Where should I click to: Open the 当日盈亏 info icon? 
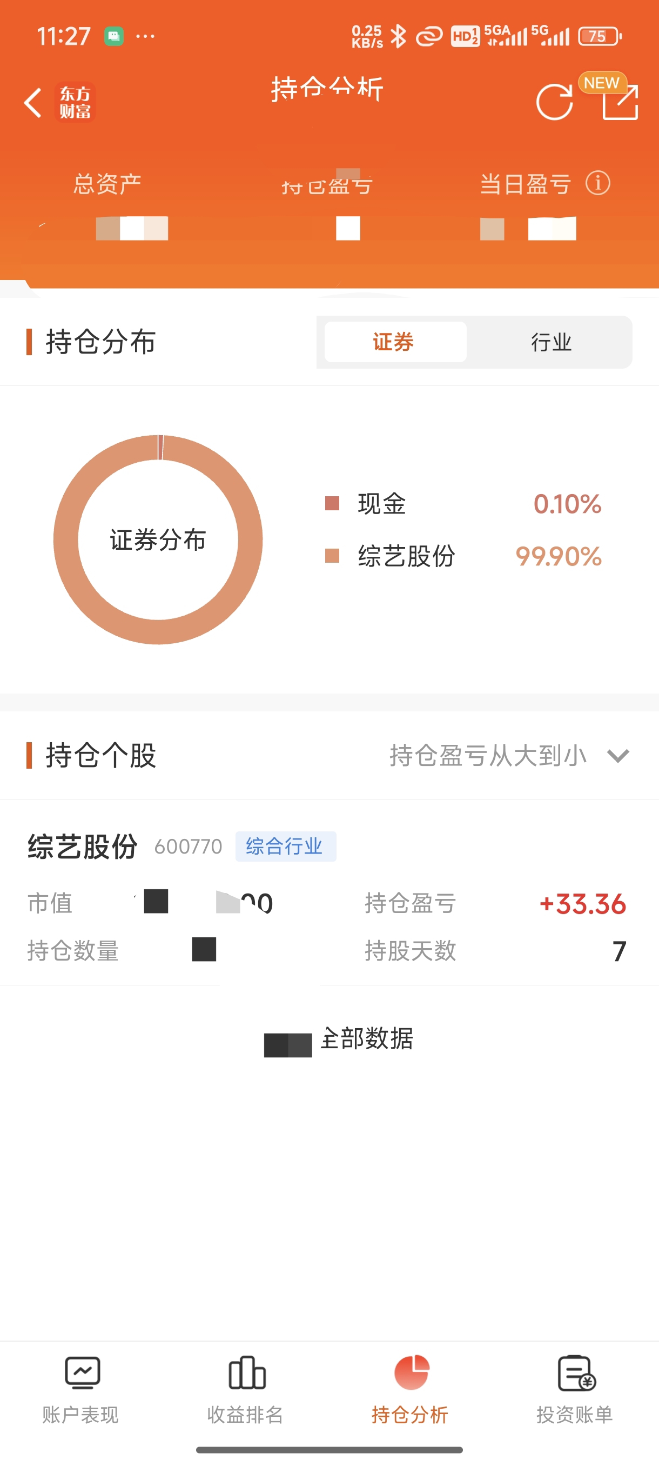coord(598,183)
